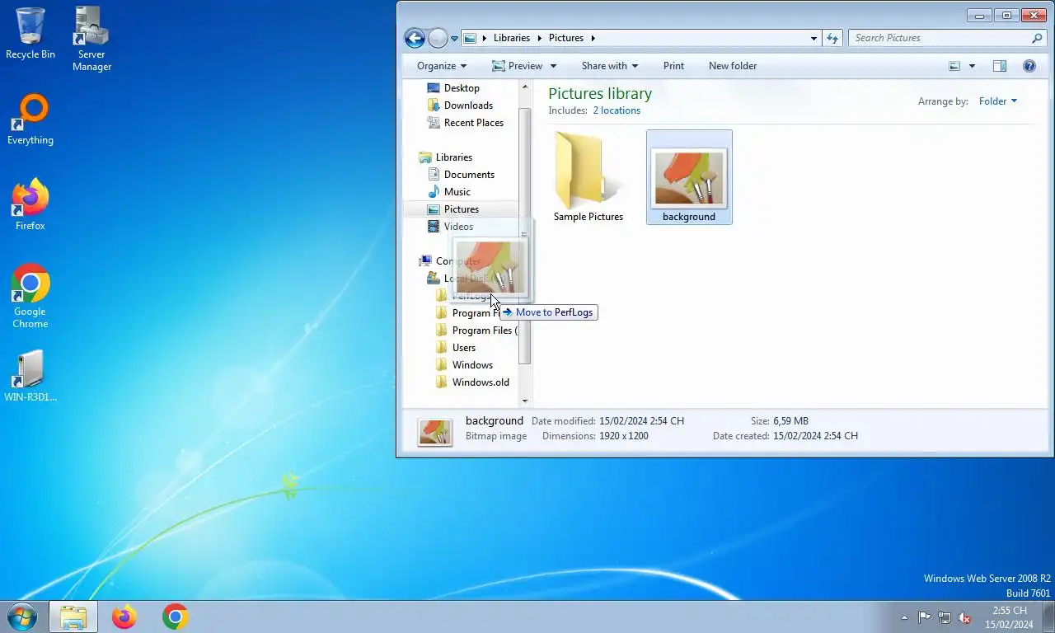Create a New folder

733,66
